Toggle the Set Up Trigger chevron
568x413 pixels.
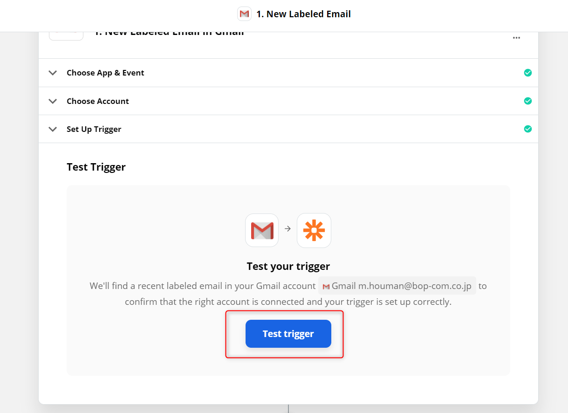pos(53,129)
